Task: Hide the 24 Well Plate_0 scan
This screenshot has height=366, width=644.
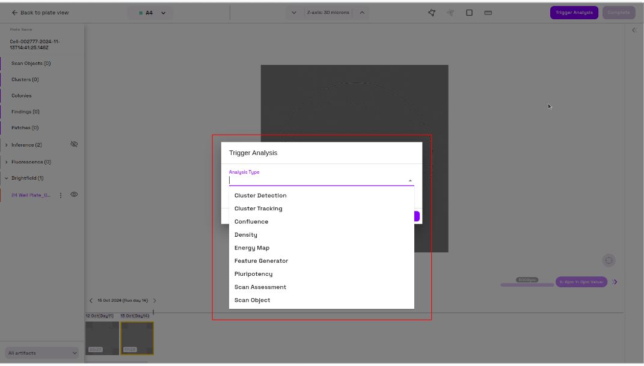Action: [x=74, y=195]
